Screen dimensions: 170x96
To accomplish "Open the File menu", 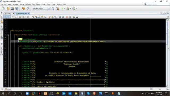I will coord(2,4).
